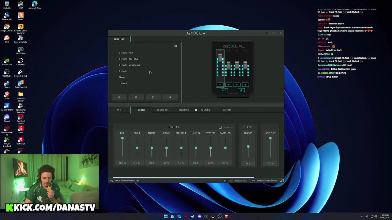Image resolution: width=392 pixels, height=220 pixels.
Task: Select the checked Default profile
Action: click(123, 71)
